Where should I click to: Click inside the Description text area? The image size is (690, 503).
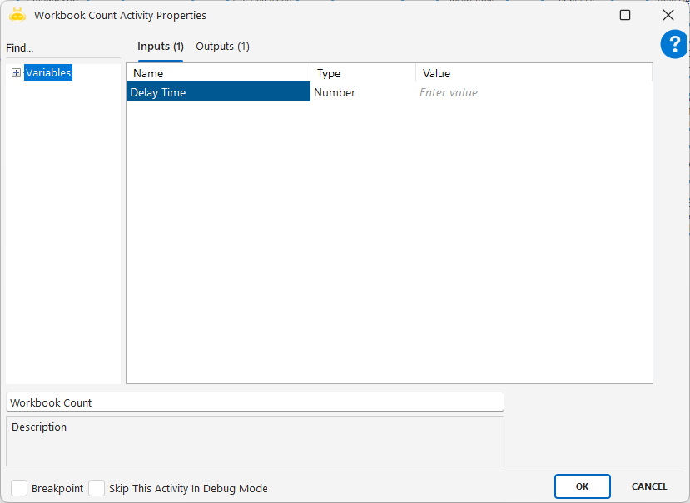click(255, 445)
